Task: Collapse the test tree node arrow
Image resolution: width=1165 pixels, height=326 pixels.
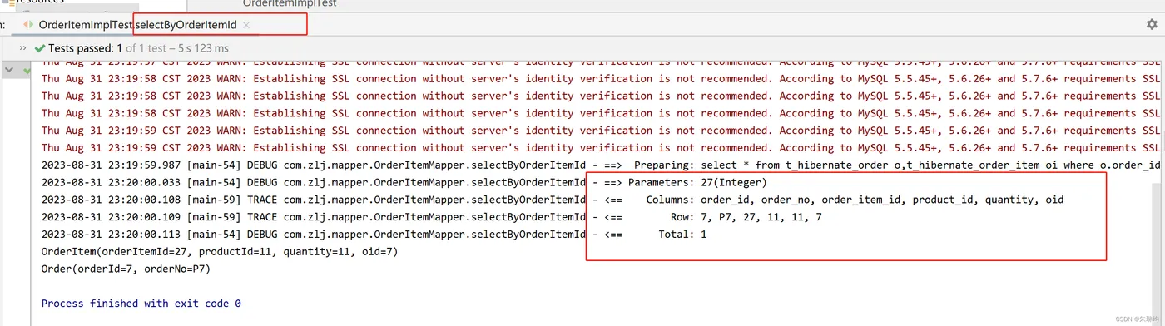Action: tap(9, 70)
